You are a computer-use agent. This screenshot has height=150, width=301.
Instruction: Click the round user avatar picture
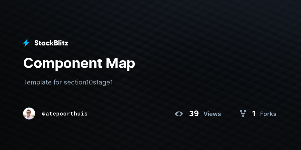[x=29, y=114]
